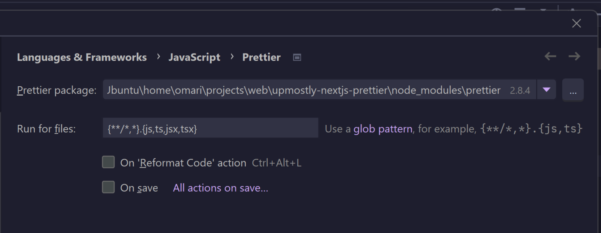Select the Prettier breadcrumb item
601x233 pixels.
[x=261, y=57]
